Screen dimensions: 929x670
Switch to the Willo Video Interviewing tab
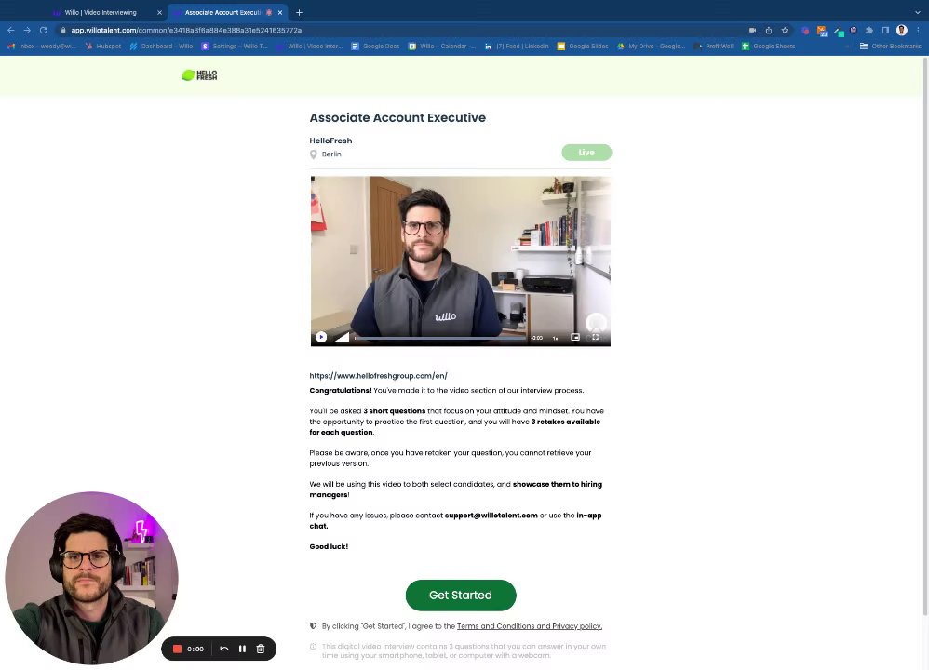[x=101, y=12]
